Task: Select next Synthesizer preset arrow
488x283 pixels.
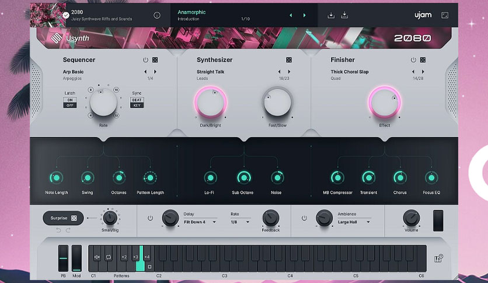Action: pos(289,72)
